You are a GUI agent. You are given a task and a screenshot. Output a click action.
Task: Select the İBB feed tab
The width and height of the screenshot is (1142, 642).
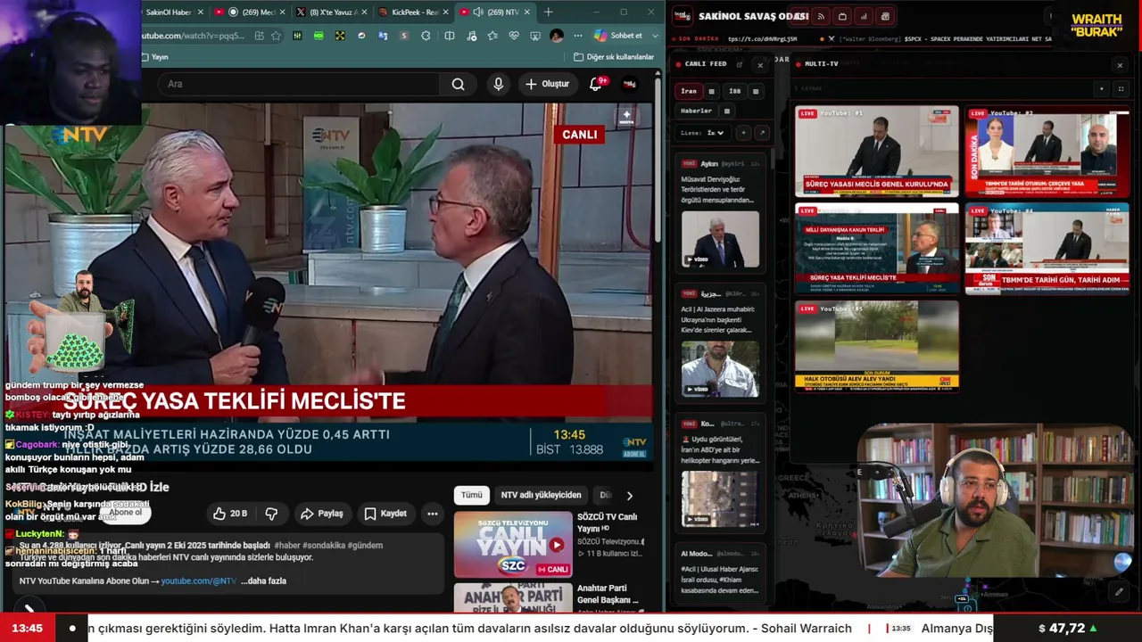coord(735,91)
